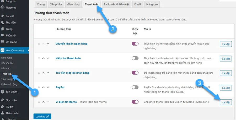Click the Plugin icon in sidebar
The image size is (236, 120).
(2, 107)
